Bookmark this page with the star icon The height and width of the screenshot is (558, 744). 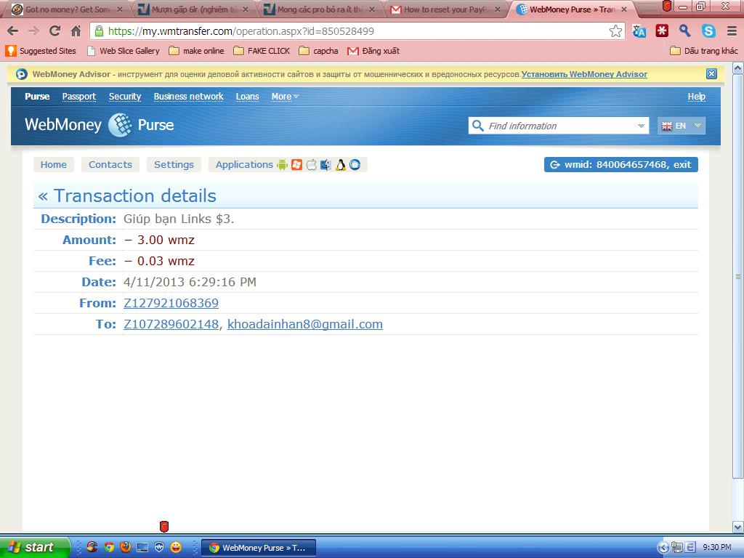[x=615, y=31]
